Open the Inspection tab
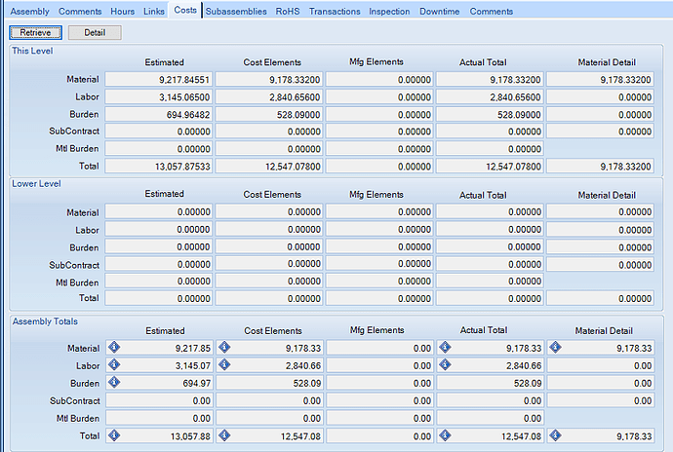 pos(389,12)
